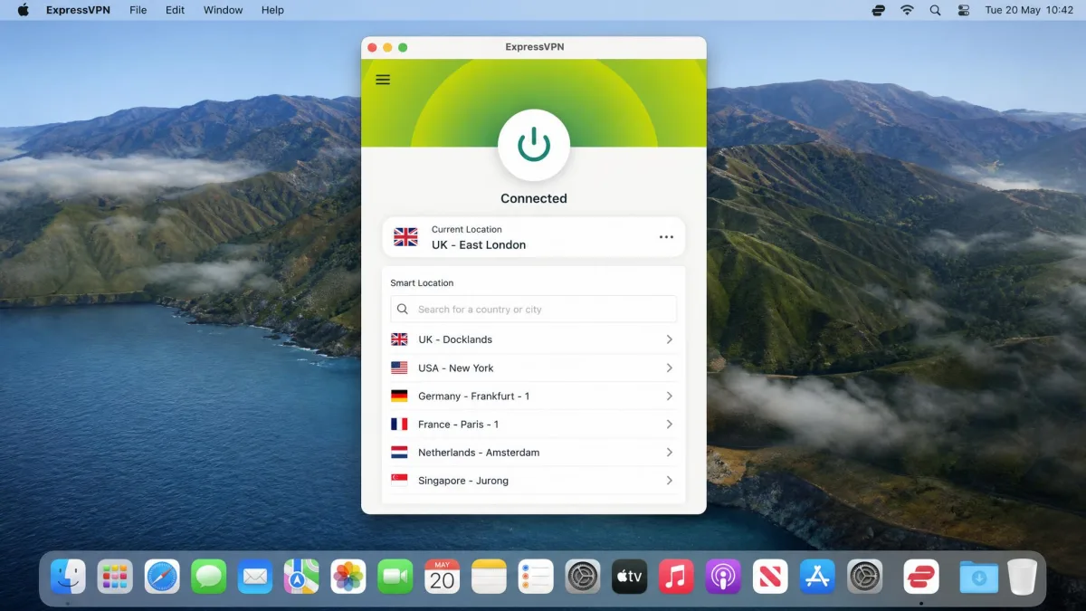Open the Wi-Fi menu bar icon
Image resolution: width=1086 pixels, height=611 pixels.
coord(907,10)
